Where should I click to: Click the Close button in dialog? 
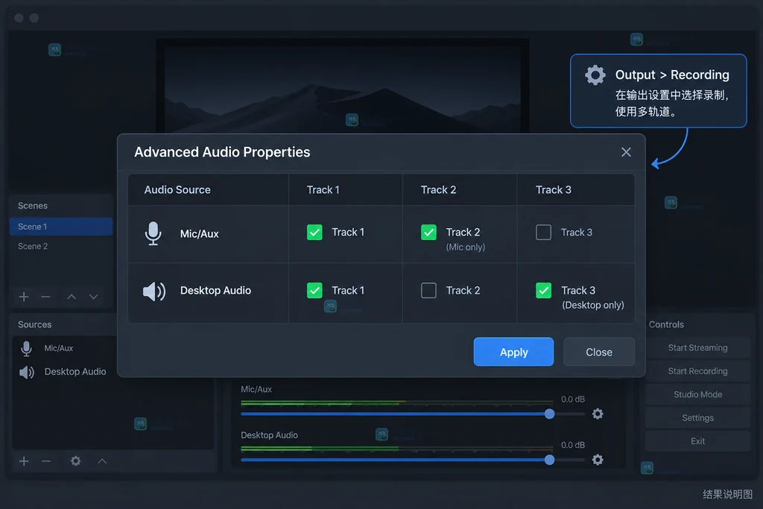pyautogui.click(x=599, y=352)
